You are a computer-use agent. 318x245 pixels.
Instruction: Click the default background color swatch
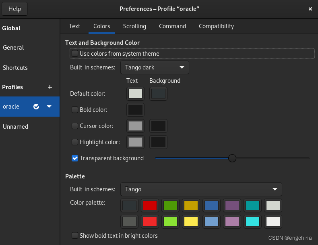pyautogui.click(x=158, y=94)
